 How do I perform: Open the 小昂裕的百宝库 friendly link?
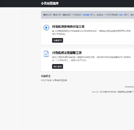click(x=59, y=80)
